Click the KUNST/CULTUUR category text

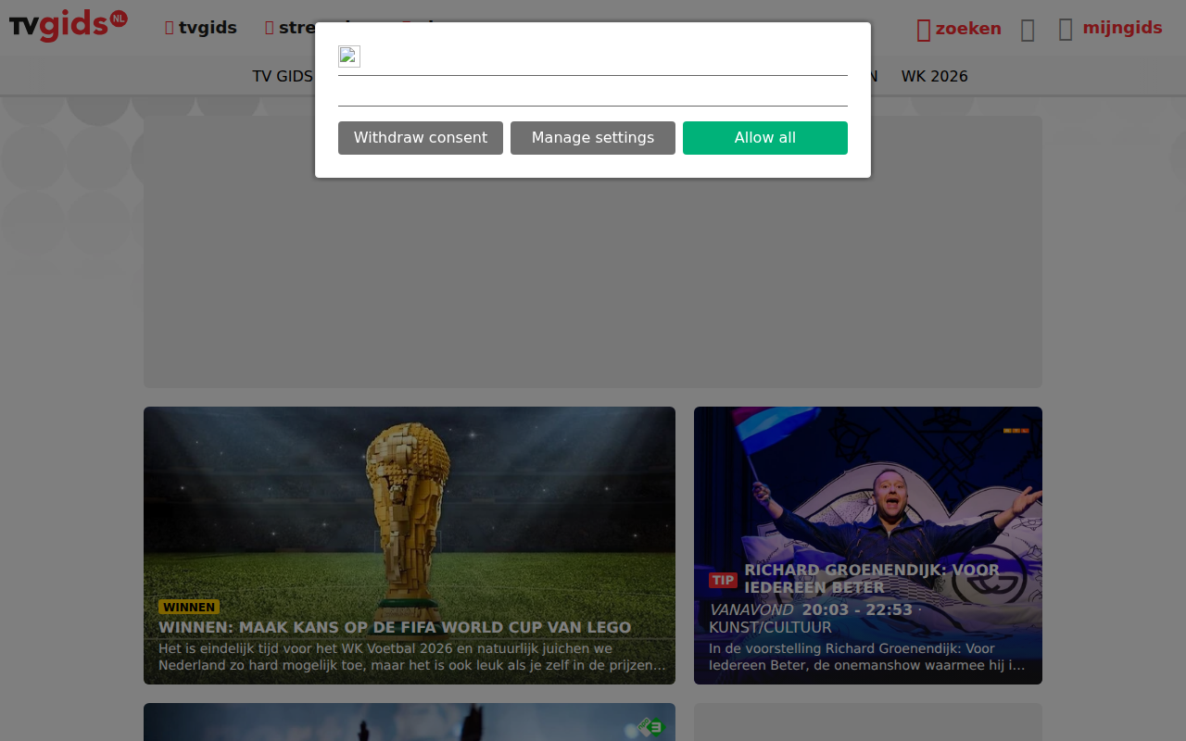coord(770,627)
